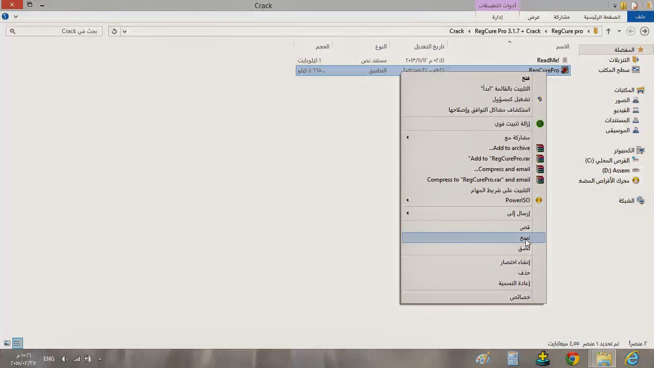Click the refresh icon next to the address bar
The width and height of the screenshot is (654, 368).
click(114, 31)
